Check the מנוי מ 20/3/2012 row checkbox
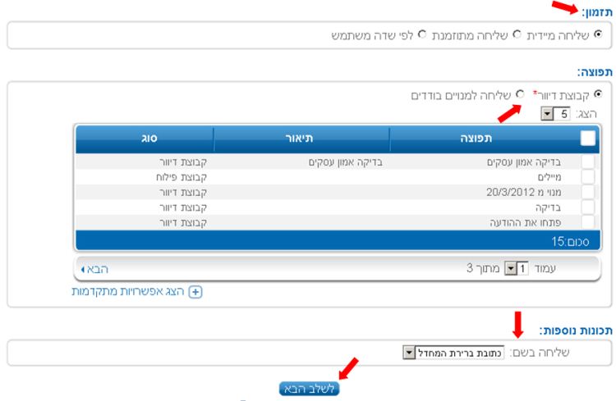This screenshot has height=401, width=616. [x=588, y=192]
